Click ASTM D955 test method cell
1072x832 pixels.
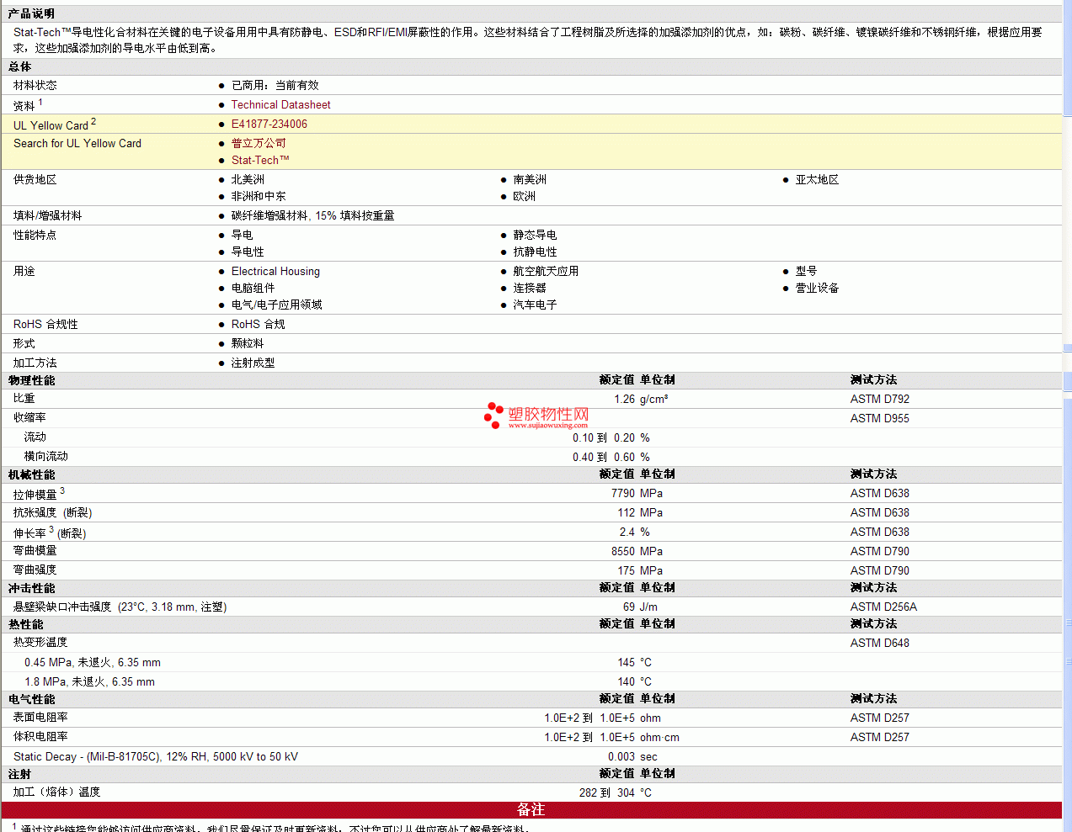(x=879, y=418)
